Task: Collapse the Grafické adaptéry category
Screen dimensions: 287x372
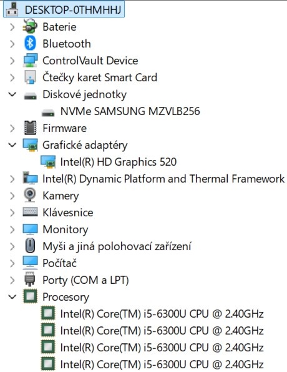Action: 12,145
